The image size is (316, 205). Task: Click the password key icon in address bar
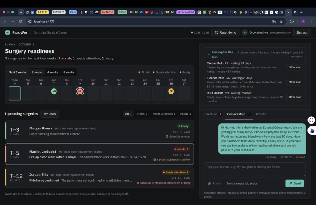click(274, 22)
